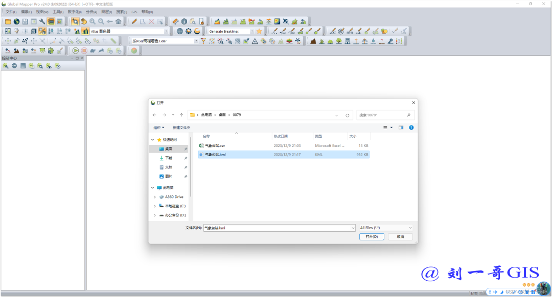
Task: Expand the A360 Drive node
Action: point(155,197)
